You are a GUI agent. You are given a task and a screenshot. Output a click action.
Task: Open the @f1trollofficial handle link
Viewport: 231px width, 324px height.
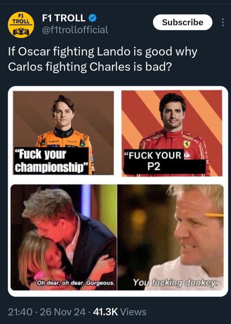tap(75, 30)
